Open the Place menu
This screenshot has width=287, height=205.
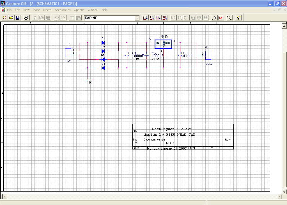[x=36, y=10]
